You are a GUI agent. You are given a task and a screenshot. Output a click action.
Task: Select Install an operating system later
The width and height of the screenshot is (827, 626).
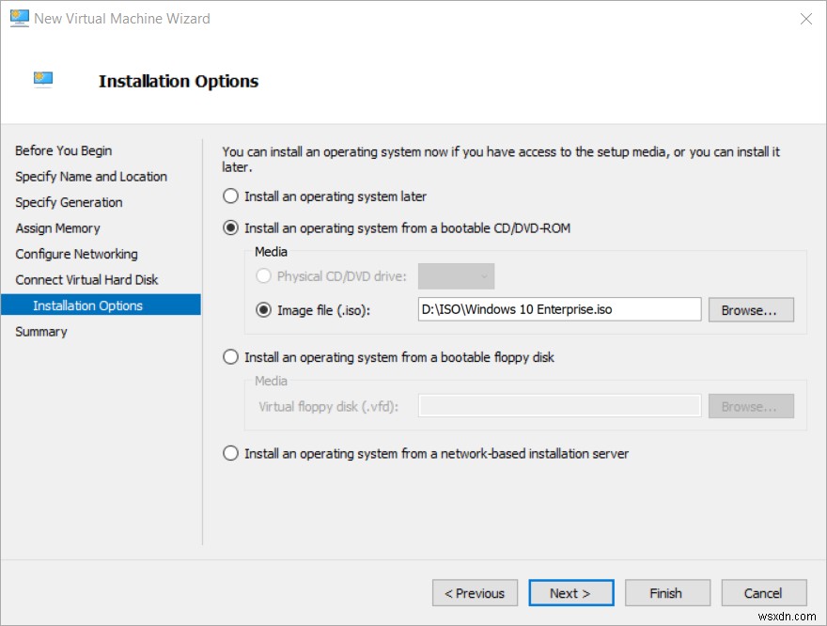tap(230, 196)
